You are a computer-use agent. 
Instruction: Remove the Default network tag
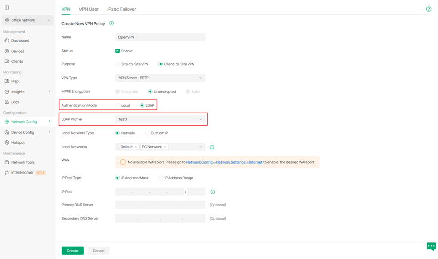coord(136,147)
